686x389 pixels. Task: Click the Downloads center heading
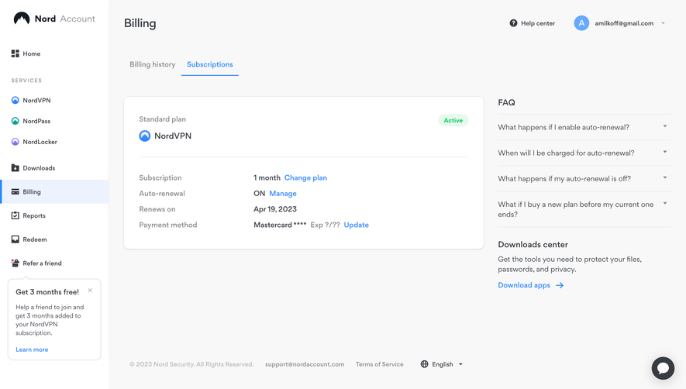[533, 245]
